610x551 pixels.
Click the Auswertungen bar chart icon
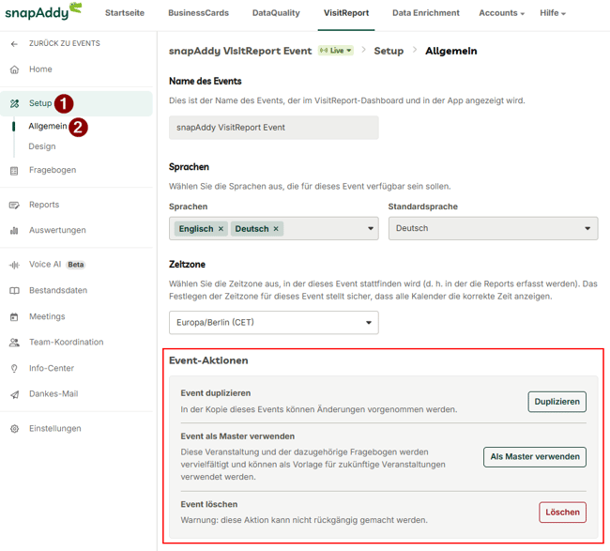[x=14, y=231]
